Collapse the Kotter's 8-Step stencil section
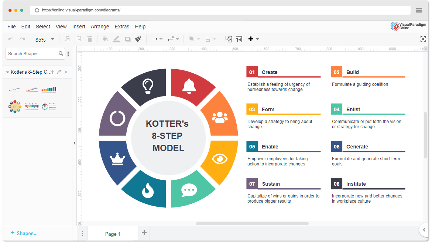Image resolution: width=432 pixels, height=245 pixels. [x=7, y=72]
